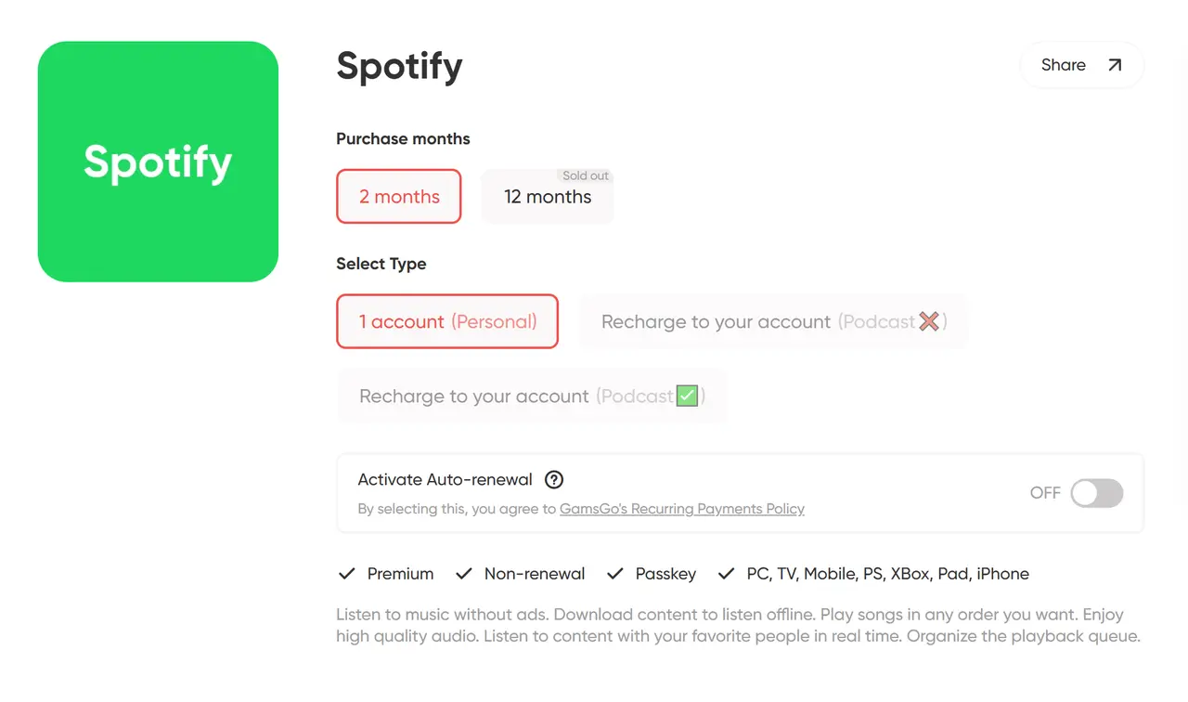Viewport: 1188px width, 702px height.
Task: Open GamsGo's Recurring Payments Policy link
Action: tap(681, 509)
